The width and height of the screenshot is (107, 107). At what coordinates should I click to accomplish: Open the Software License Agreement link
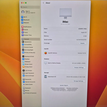point(58,88)
